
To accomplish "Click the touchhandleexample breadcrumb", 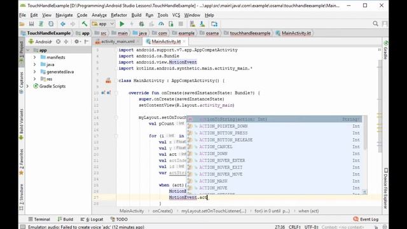I will [x=247, y=33].
